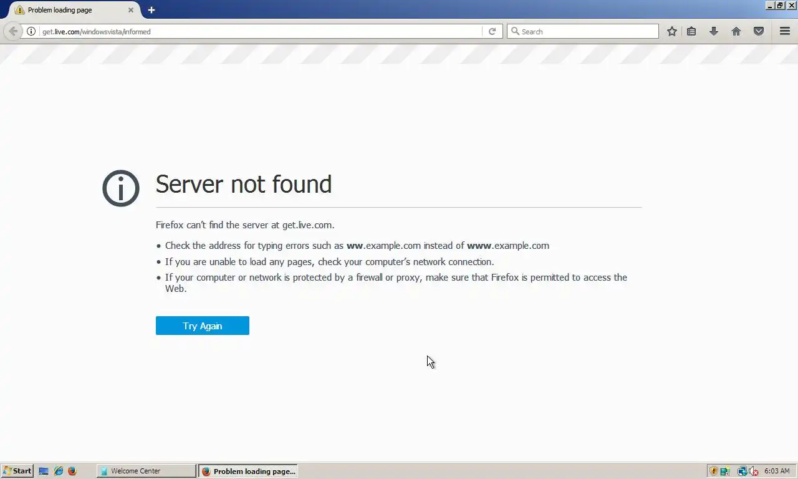Click the firewall or proxy bullet text
The height and width of the screenshot is (479, 798).
396,283
